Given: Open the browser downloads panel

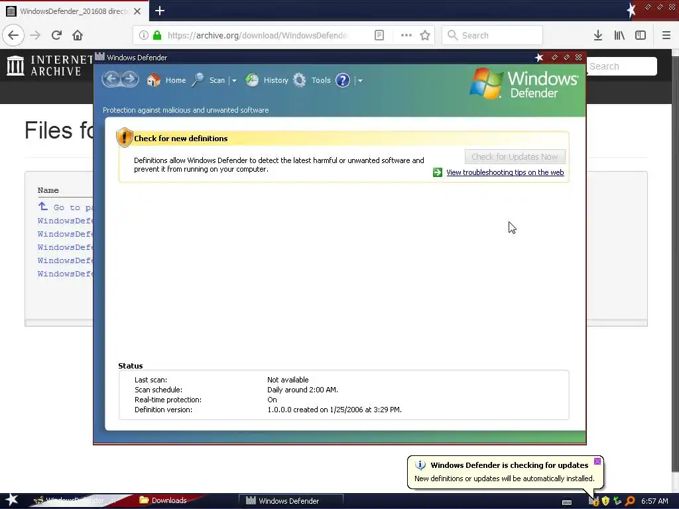Looking at the screenshot, I should (598, 35).
